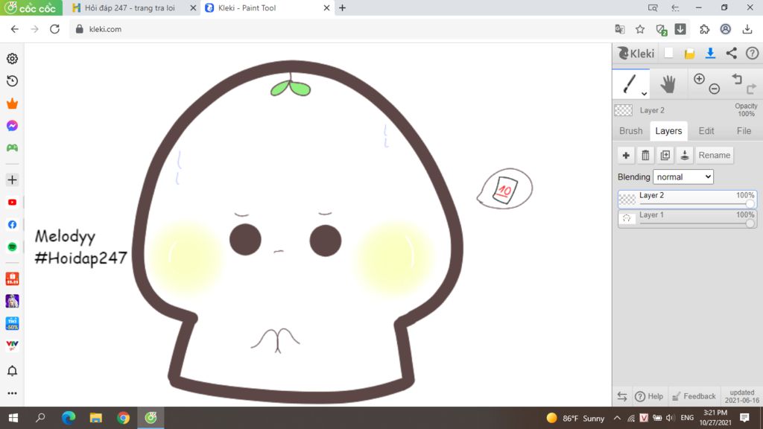763x429 pixels.
Task: Adjust Layer 2 opacity slider handle
Action: [x=750, y=204]
